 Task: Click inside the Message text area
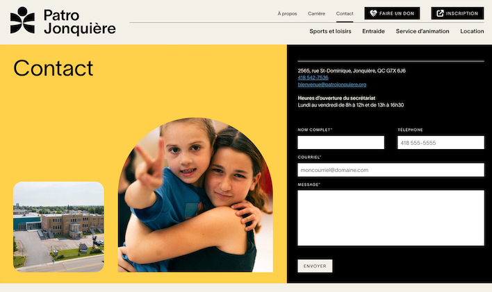click(x=391, y=218)
